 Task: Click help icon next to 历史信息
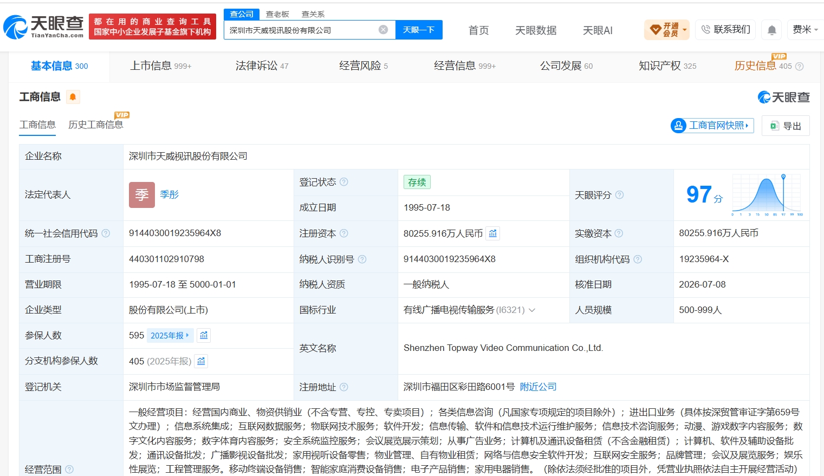[x=799, y=67]
